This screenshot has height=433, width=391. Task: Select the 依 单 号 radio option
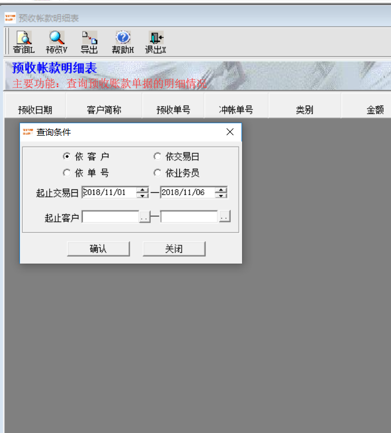pos(86,173)
